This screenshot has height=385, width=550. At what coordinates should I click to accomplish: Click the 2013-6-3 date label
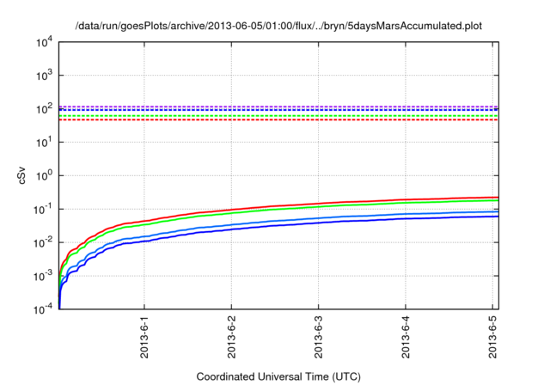point(318,336)
